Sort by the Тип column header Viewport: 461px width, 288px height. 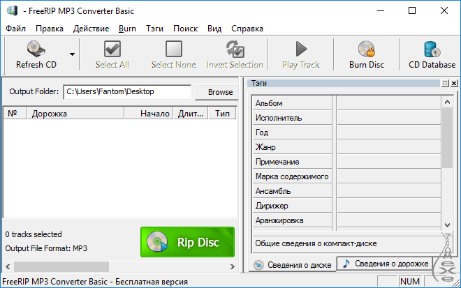pos(222,114)
